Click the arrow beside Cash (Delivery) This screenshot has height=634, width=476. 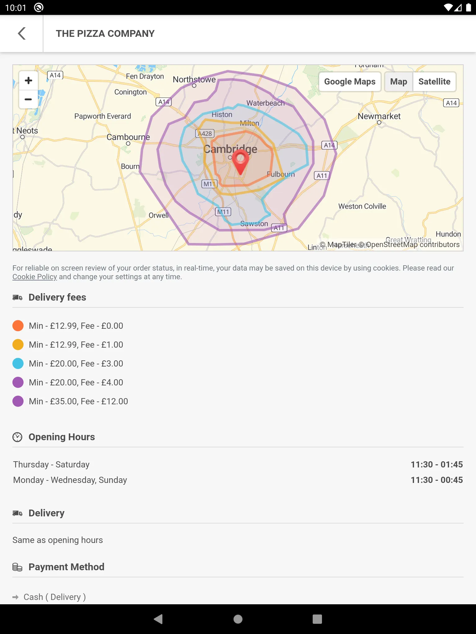[15, 597]
